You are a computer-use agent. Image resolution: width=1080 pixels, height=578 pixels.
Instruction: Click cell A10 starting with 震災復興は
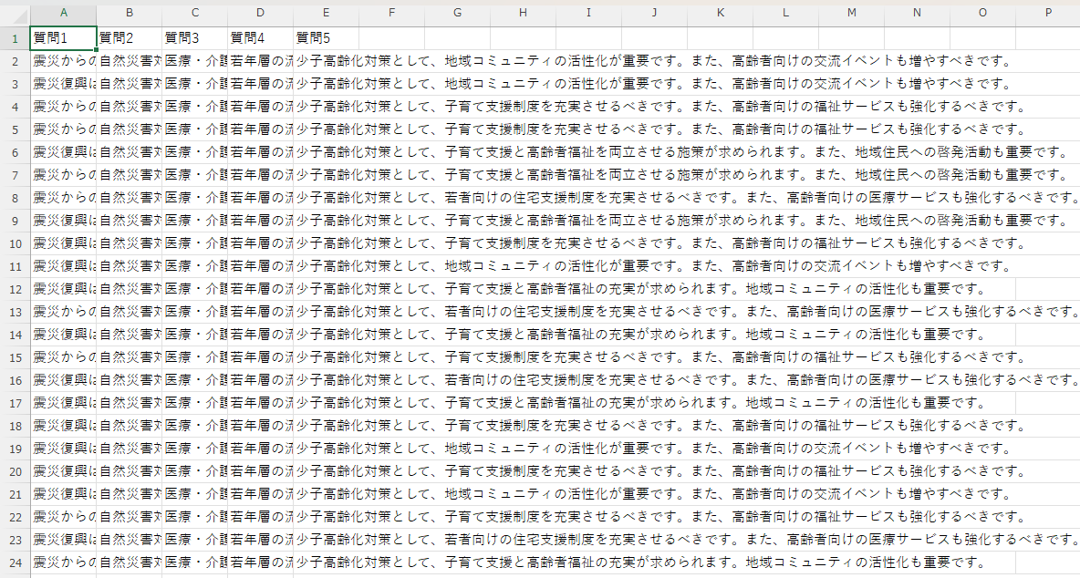63,243
